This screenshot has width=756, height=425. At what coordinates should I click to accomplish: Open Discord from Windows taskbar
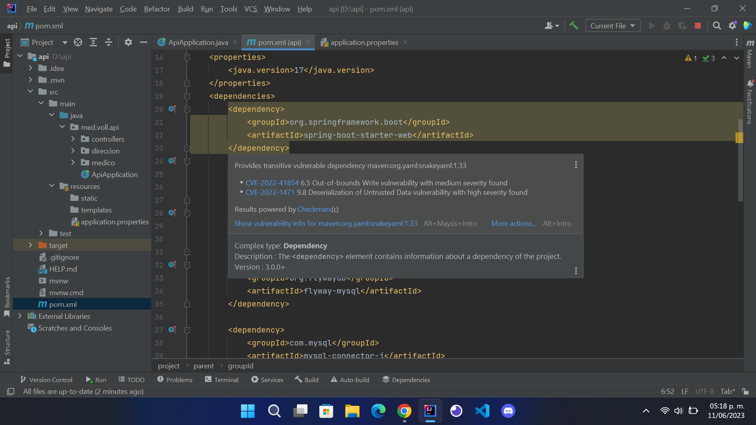click(508, 411)
